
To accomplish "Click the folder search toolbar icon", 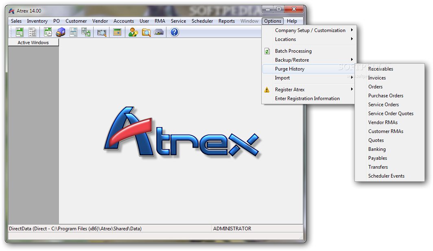I will [x=146, y=32].
